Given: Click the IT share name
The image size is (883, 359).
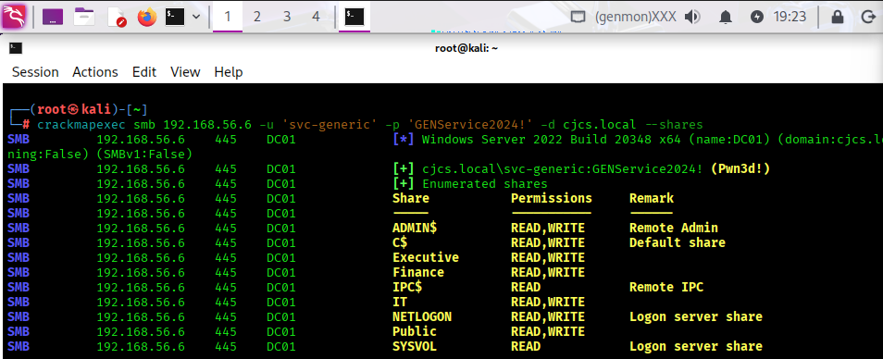Looking at the screenshot, I should pos(400,302).
